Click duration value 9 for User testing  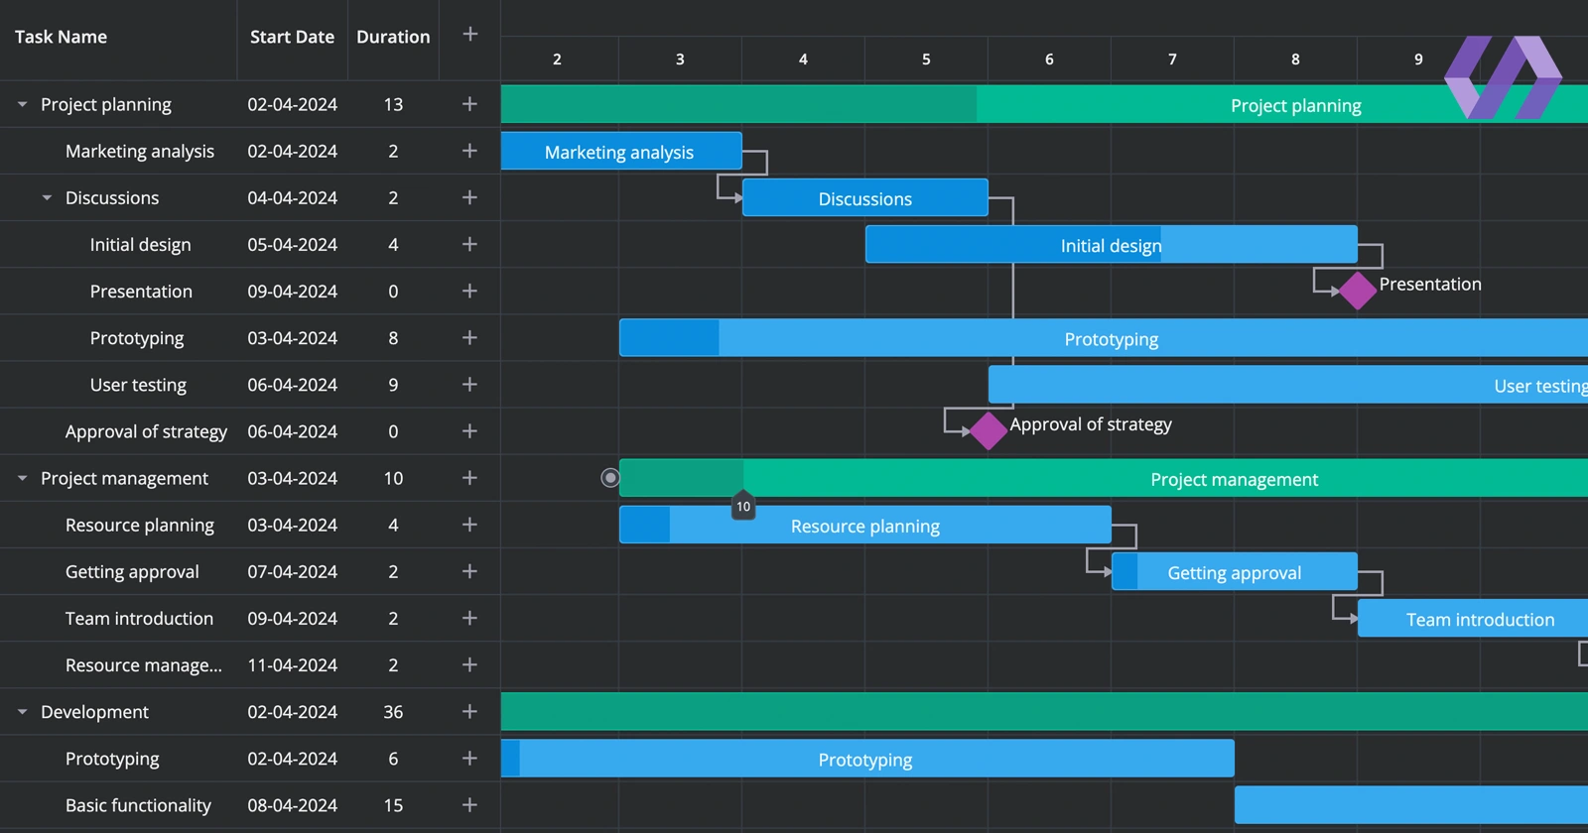coord(393,384)
